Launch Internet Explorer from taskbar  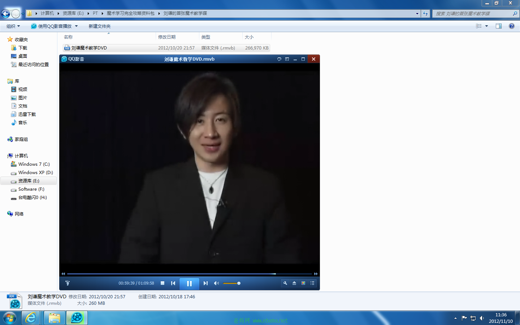tap(31, 318)
